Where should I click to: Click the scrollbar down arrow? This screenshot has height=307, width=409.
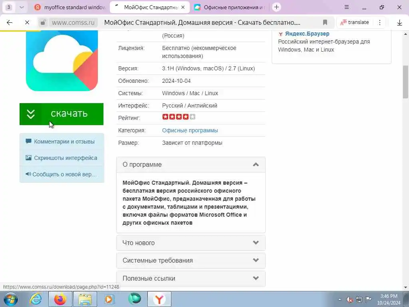tap(406, 287)
